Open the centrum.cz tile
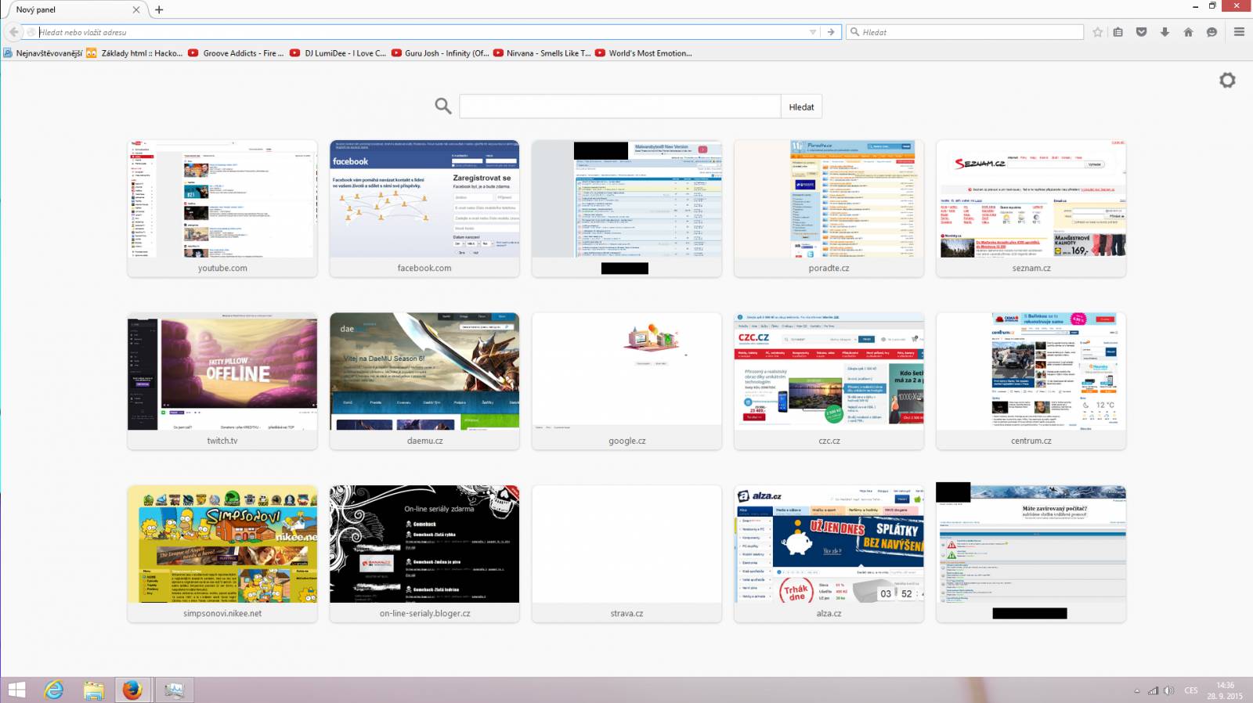 point(1031,381)
